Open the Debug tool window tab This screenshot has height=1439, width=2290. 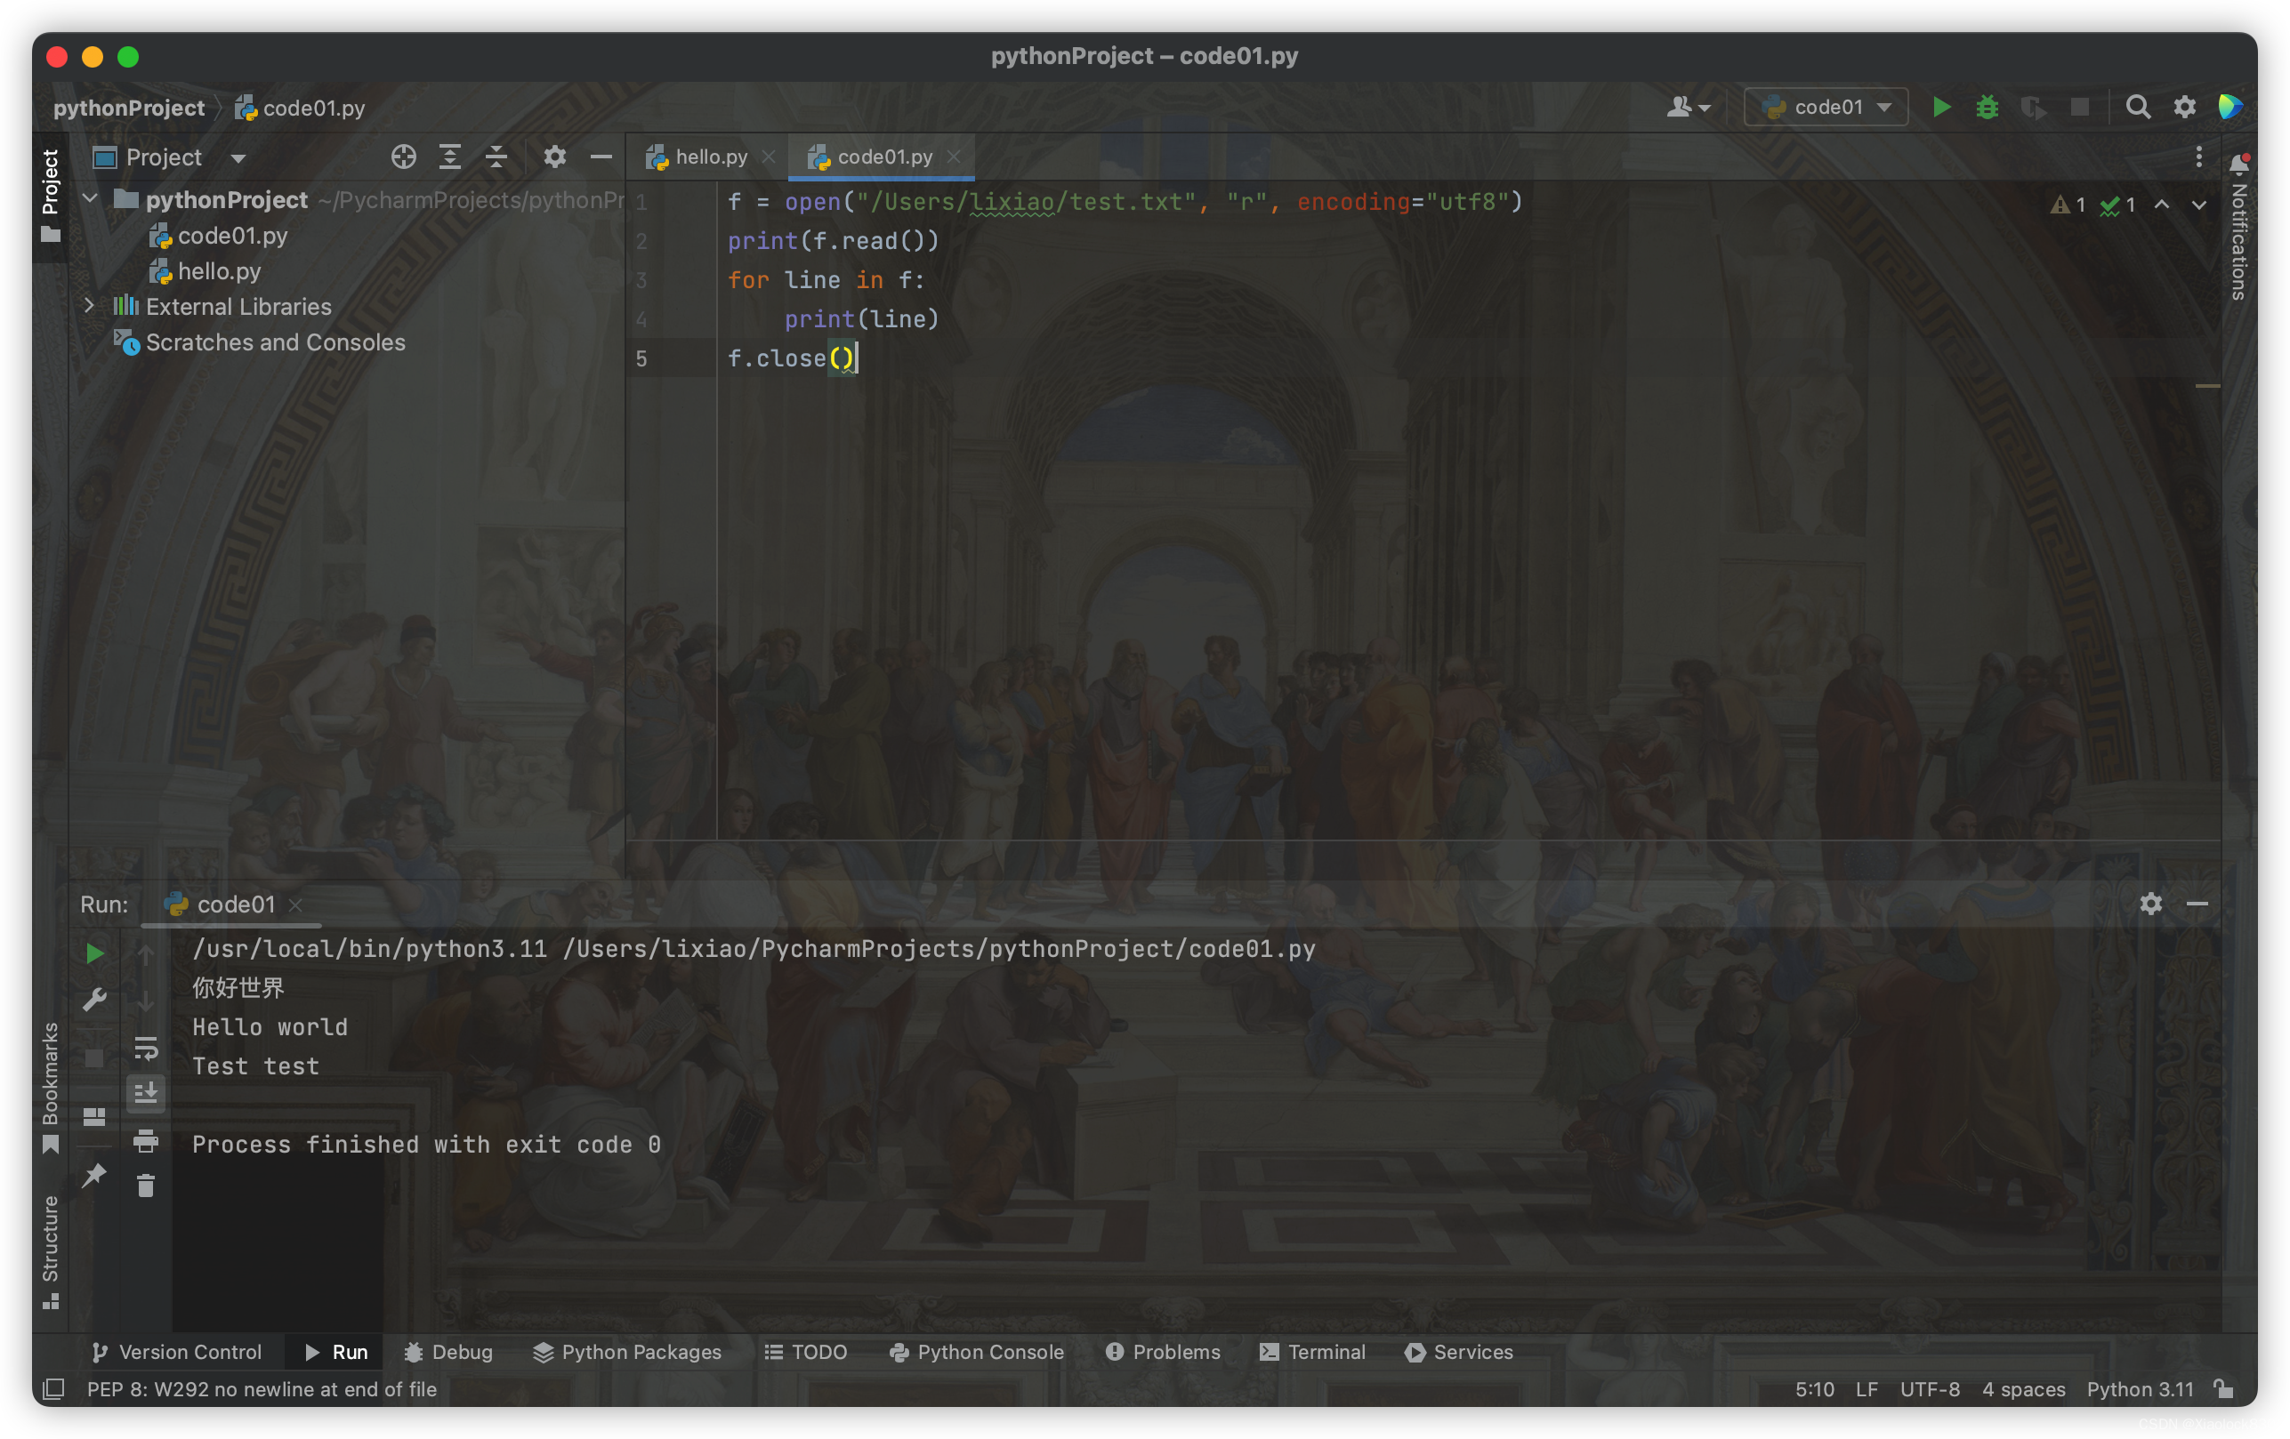pyautogui.click(x=449, y=1352)
